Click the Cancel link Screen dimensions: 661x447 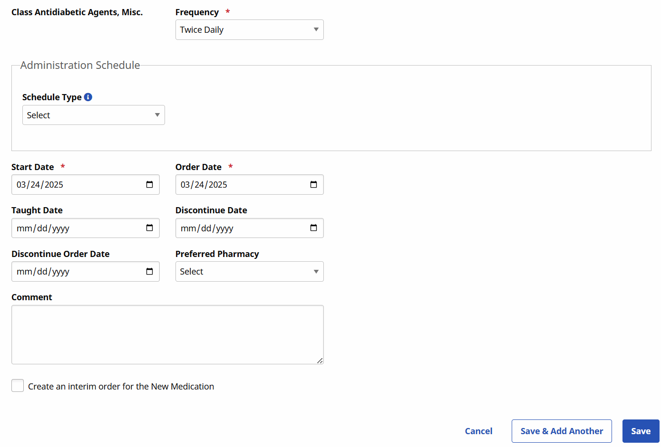point(478,431)
